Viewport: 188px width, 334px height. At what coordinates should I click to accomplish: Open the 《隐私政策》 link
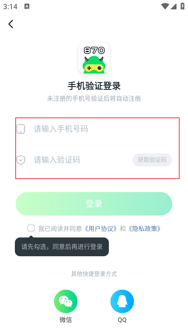click(x=145, y=229)
